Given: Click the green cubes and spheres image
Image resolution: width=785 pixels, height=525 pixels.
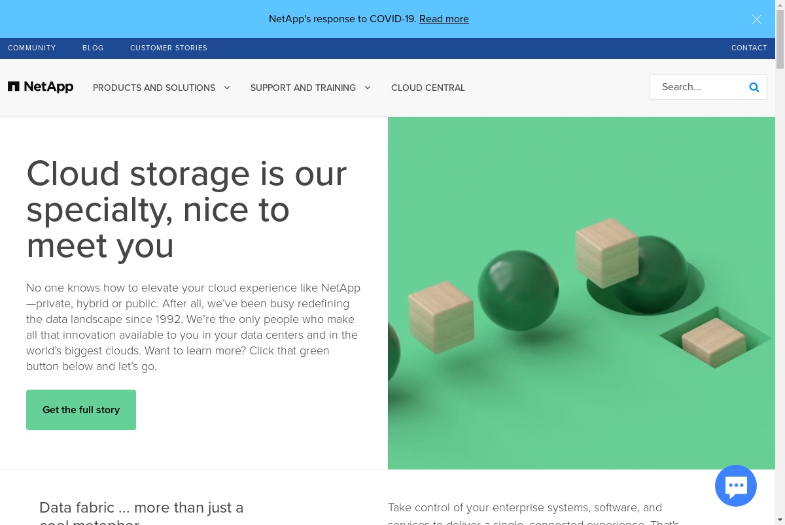Looking at the screenshot, I should [x=582, y=293].
